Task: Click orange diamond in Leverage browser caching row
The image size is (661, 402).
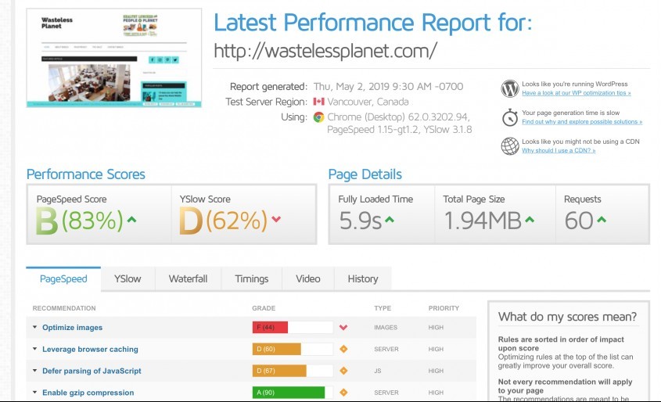Action: 343,349
